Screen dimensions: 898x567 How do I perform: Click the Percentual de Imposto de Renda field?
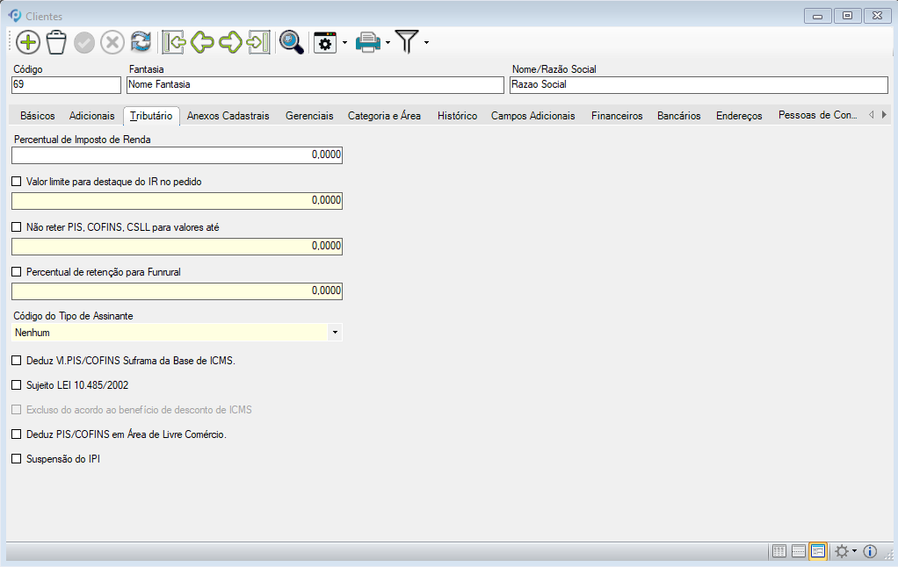coord(177,155)
